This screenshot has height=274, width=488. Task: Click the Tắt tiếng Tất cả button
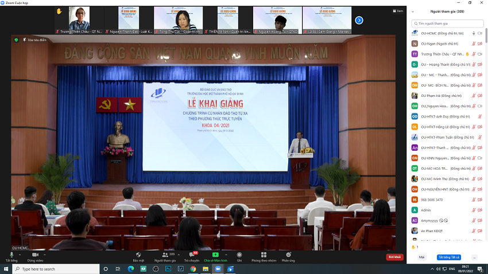coord(450,257)
